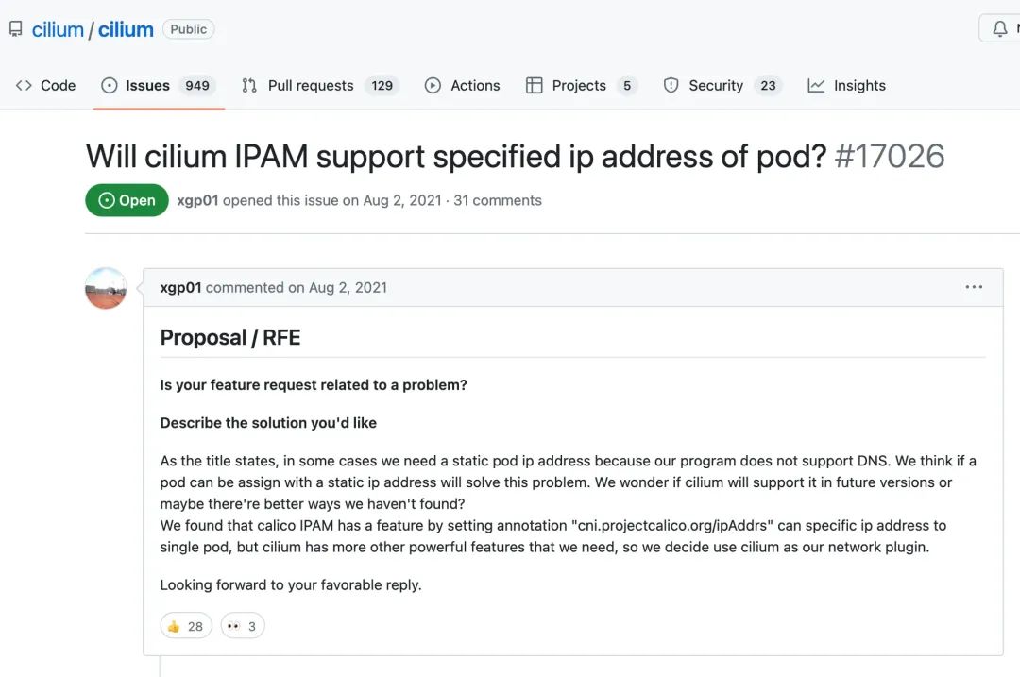Click the notifications bell icon

tap(1000, 28)
